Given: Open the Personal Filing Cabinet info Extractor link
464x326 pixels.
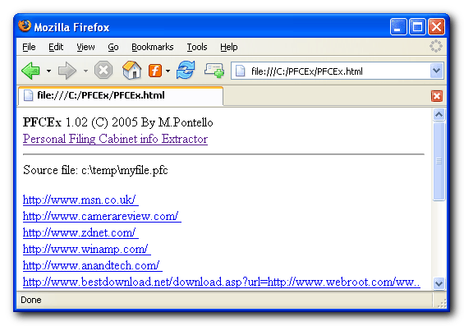Looking at the screenshot, I should 115,139.
